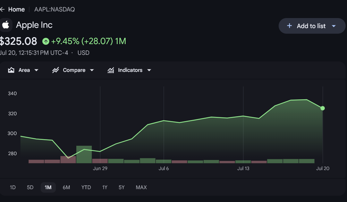Select the 1Y time range
The height and width of the screenshot is (202, 347).
coord(105,187)
